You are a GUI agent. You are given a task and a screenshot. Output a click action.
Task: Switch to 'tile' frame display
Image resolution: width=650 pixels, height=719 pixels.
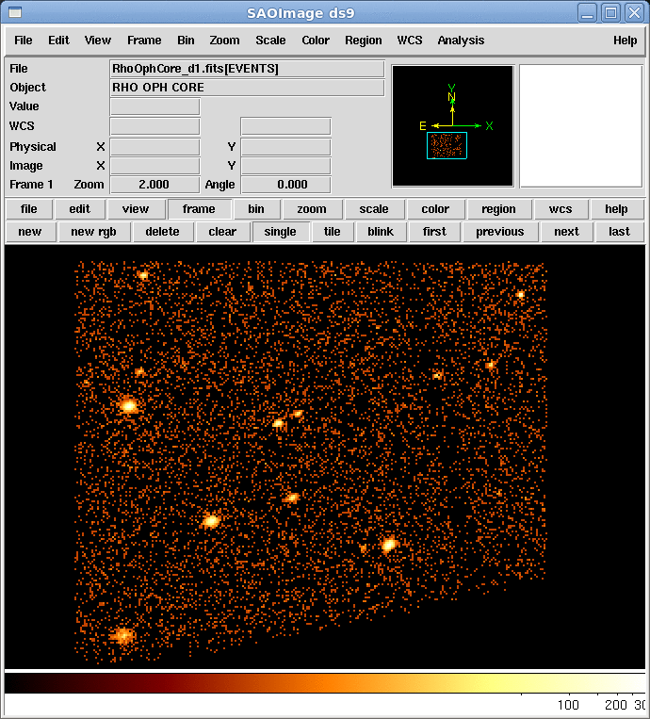coord(333,232)
